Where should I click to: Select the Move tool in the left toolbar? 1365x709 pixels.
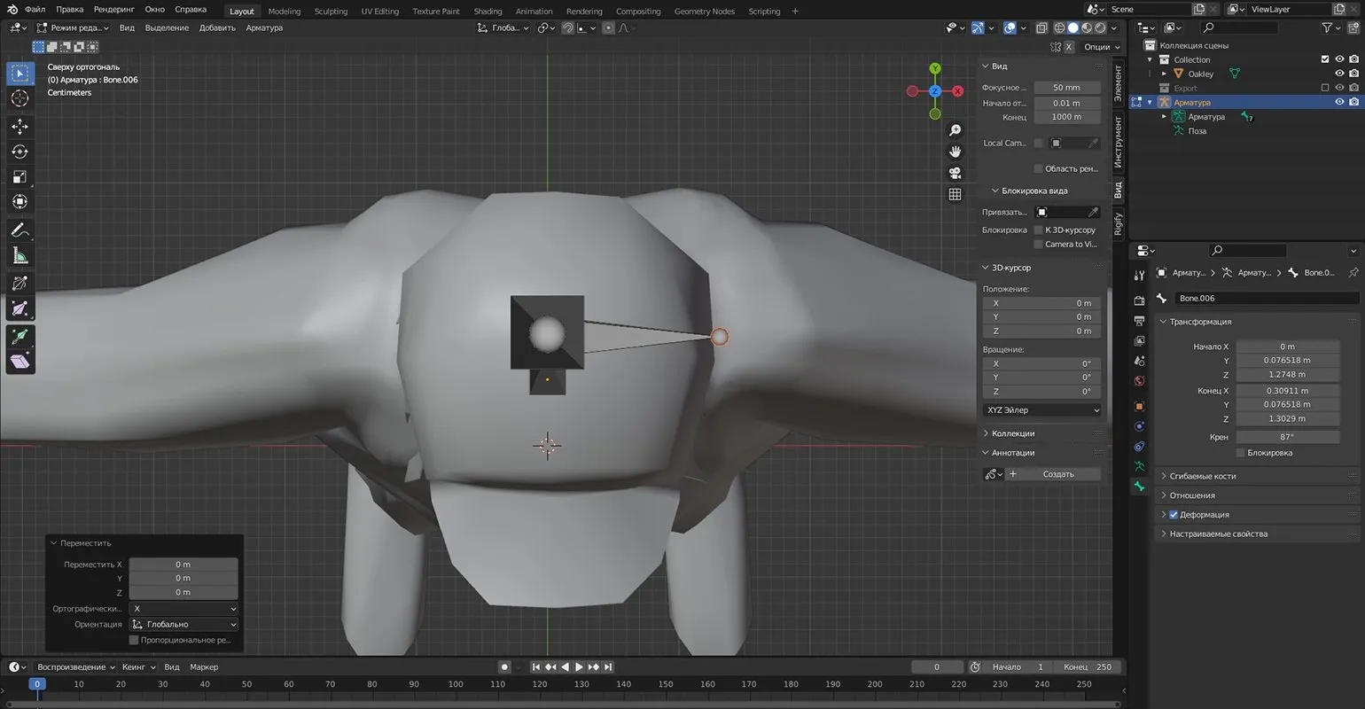tap(19, 127)
